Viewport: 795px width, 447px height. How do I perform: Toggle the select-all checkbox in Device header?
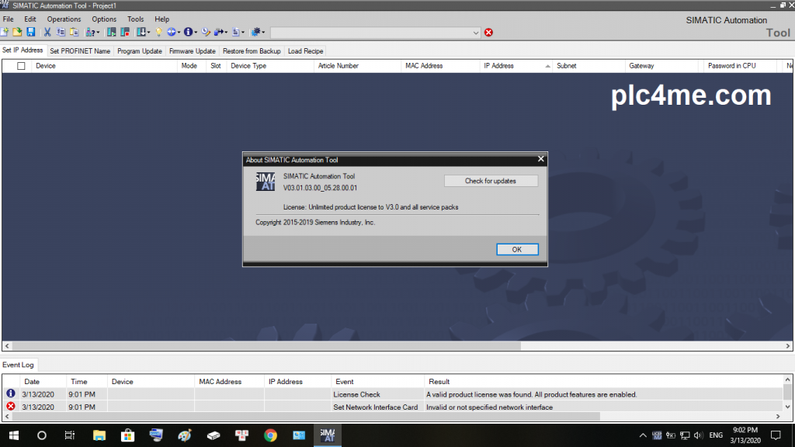coord(21,66)
